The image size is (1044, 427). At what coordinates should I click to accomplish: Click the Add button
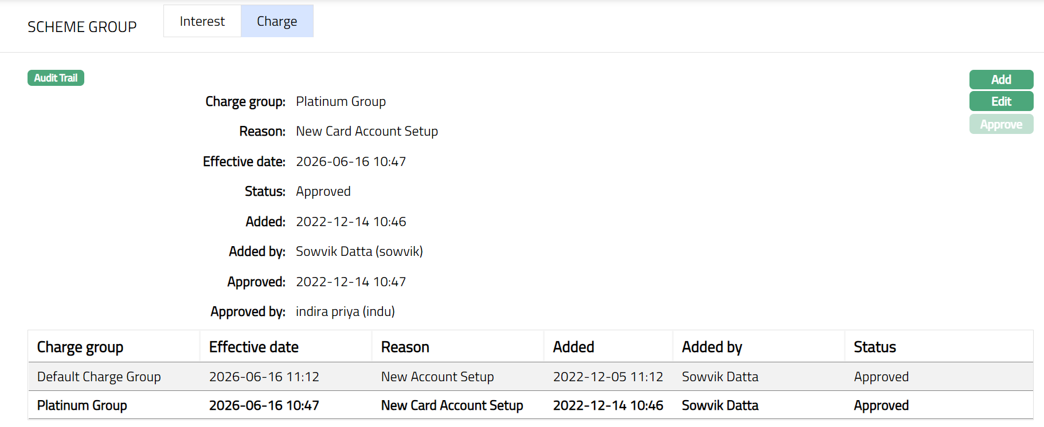pos(1000,80)
